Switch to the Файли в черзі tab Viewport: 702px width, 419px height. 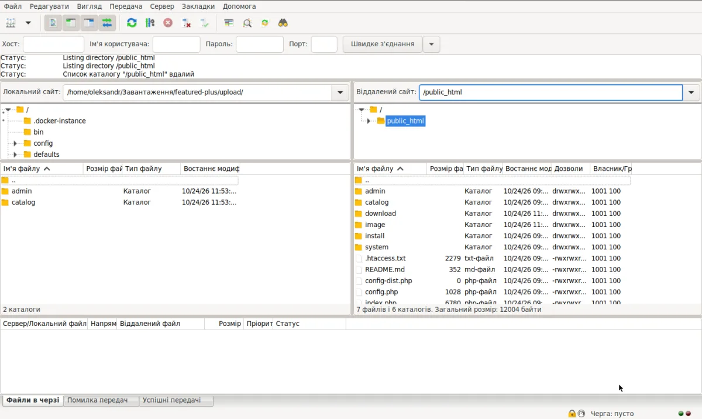33,400
